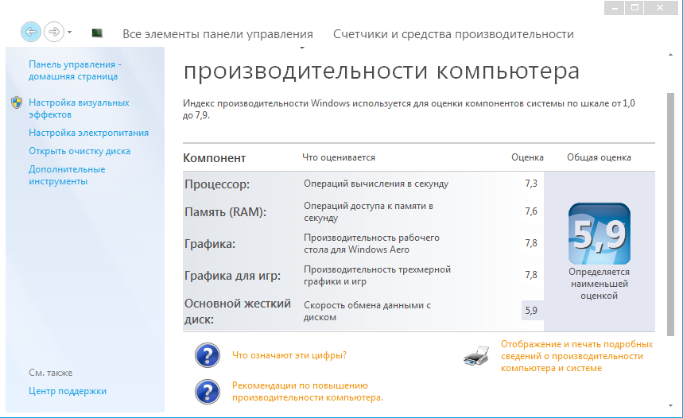Click the control panel icon in address bar
Viewport: 683px width, 418px height.
(x=97, y=33)
